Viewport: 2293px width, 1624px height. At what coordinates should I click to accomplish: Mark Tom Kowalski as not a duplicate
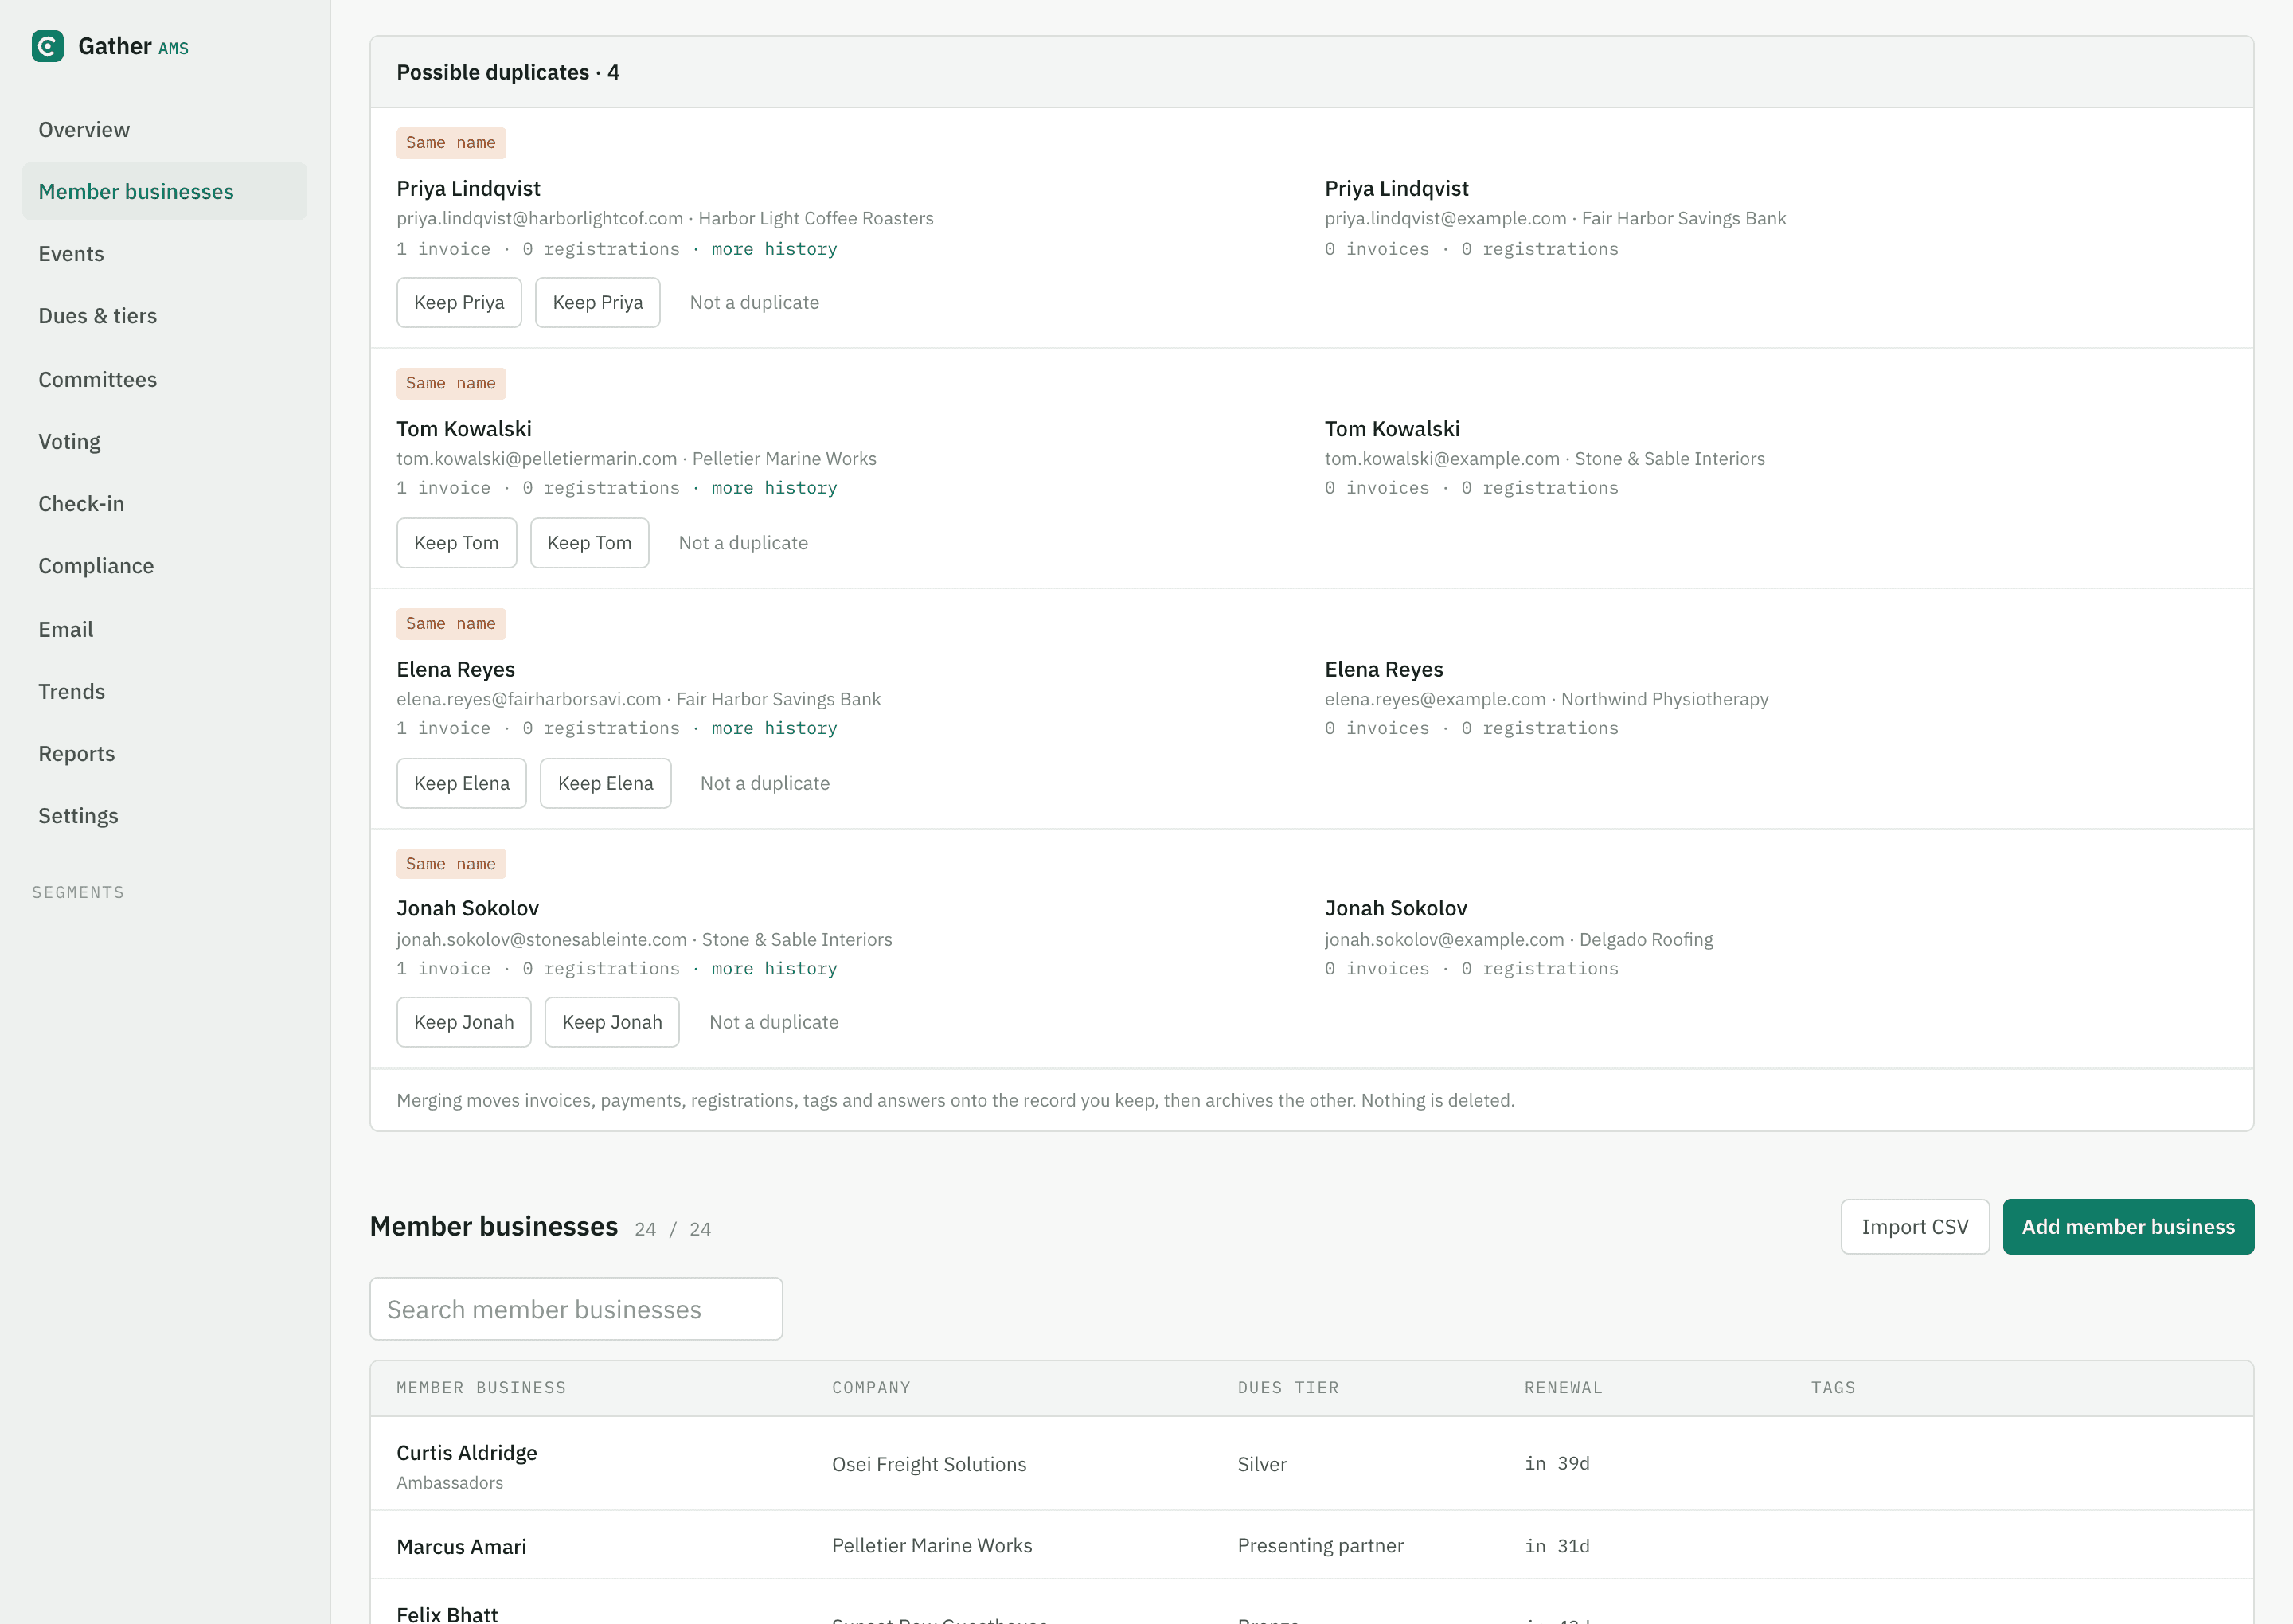click(x=743, y=543)
